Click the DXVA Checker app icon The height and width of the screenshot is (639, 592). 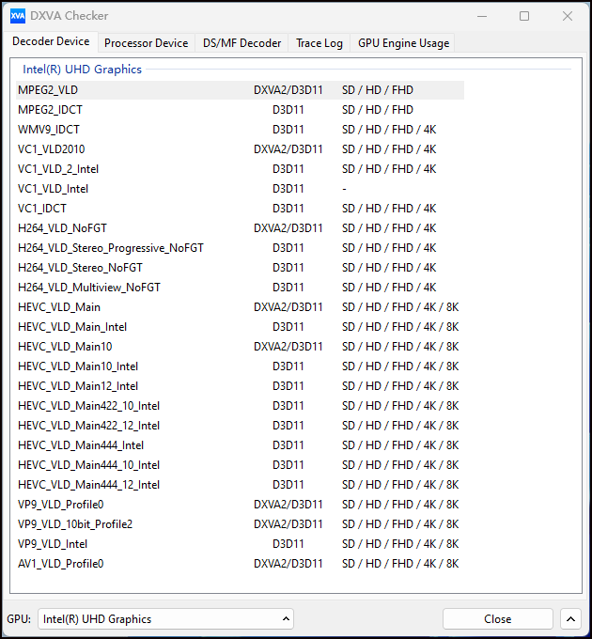[17, 16]
